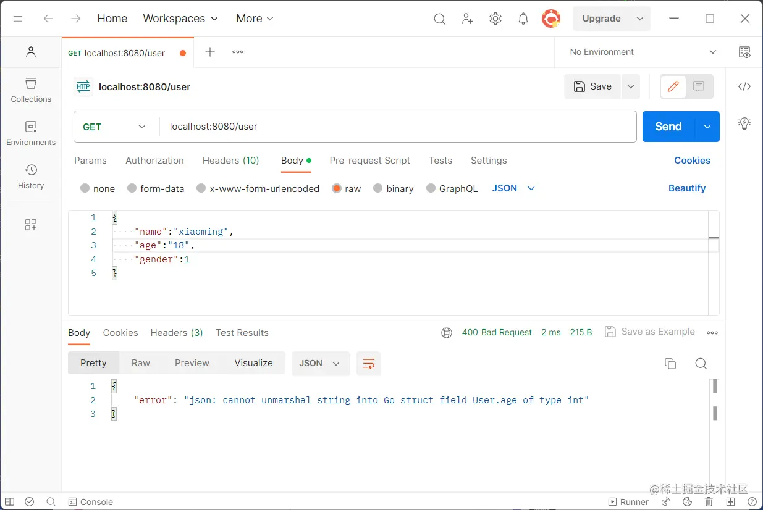Open the account person icon in sidebar
Screen dimensions: 763x510
pos(31,52)
